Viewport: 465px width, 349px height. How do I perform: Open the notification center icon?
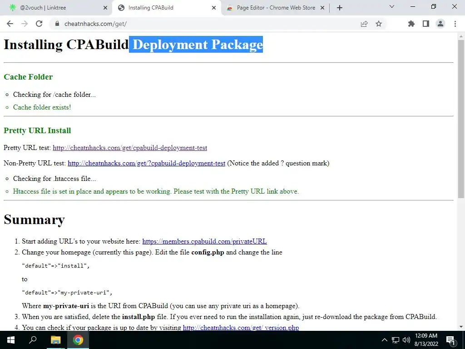pos(451,340)
